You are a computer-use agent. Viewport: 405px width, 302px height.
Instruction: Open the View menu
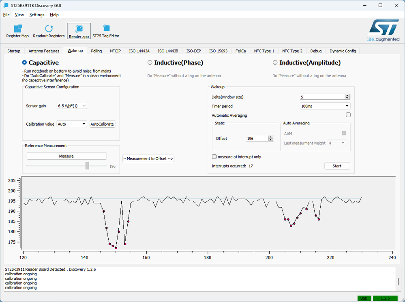19,15
